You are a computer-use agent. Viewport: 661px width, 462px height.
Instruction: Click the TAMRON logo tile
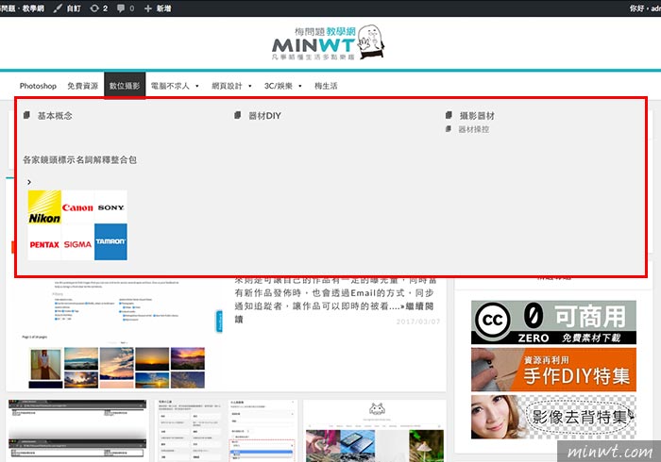coord(110,242)
